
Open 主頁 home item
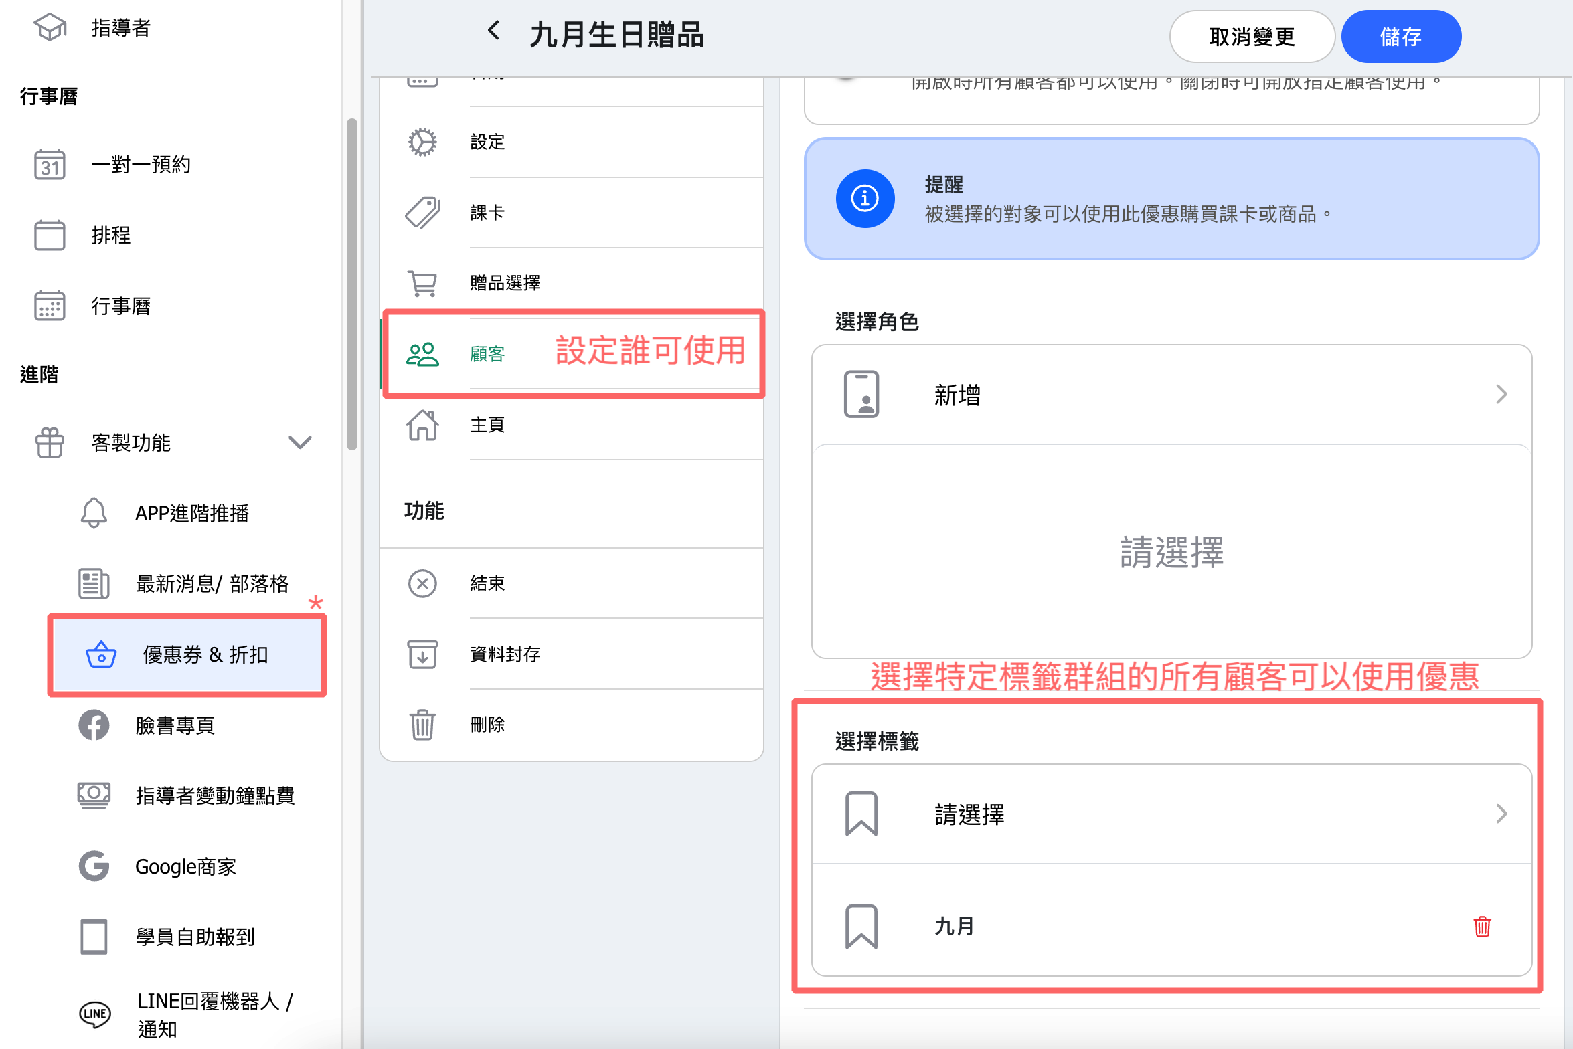point(487,425)
